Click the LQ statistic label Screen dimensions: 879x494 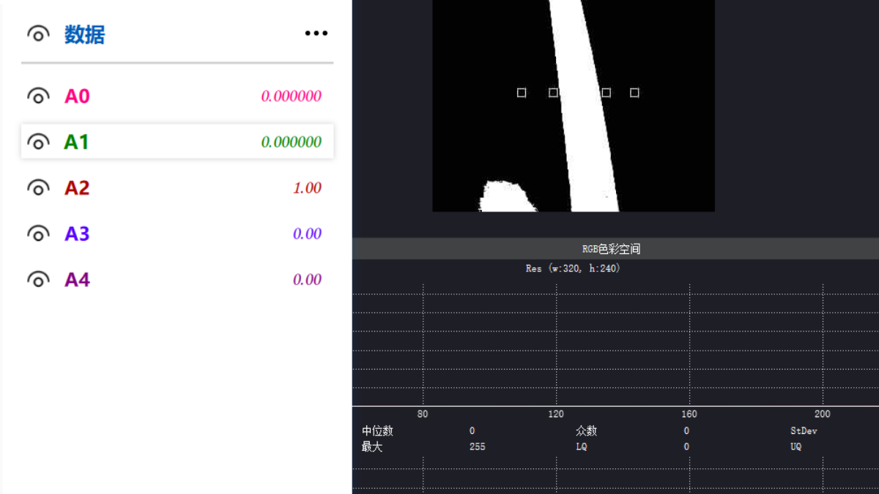pyautogui.click(x=582, y=446)
